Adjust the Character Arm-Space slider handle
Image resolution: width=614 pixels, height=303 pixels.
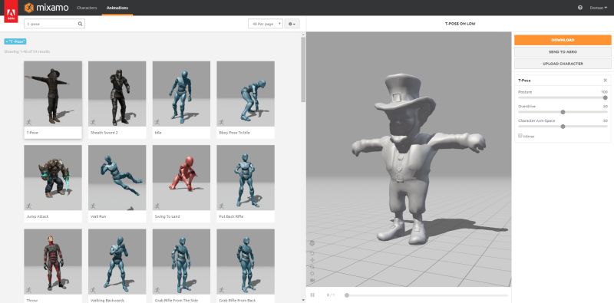tap(563, 127)
